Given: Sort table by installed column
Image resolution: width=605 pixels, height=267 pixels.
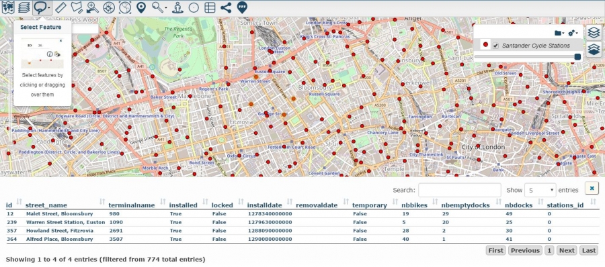Looking at the screenshot, I should click(x=184, y=205).
